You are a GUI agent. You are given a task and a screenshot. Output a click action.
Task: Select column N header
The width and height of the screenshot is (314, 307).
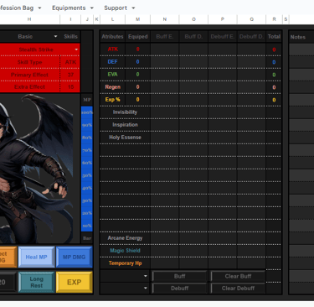(165, 19)
